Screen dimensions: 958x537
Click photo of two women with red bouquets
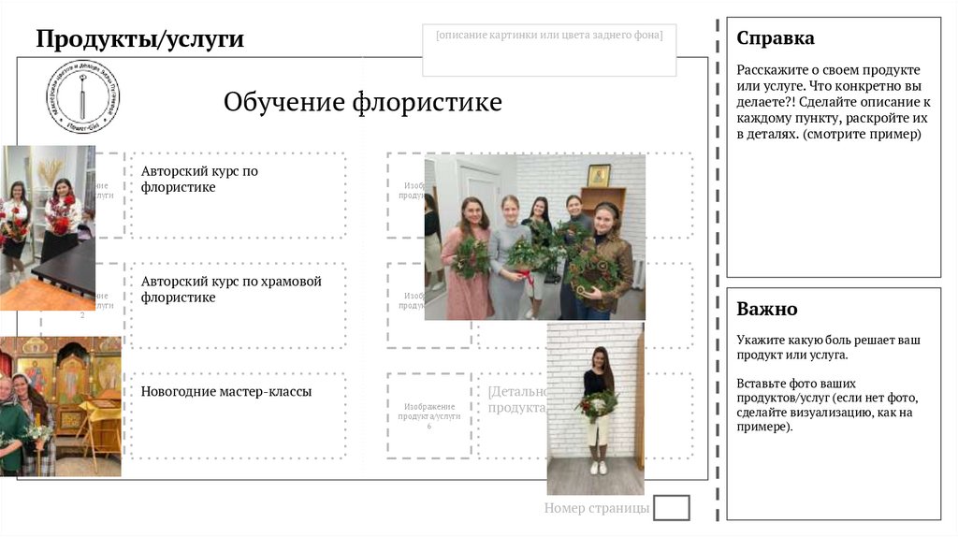tap(48, 228)
